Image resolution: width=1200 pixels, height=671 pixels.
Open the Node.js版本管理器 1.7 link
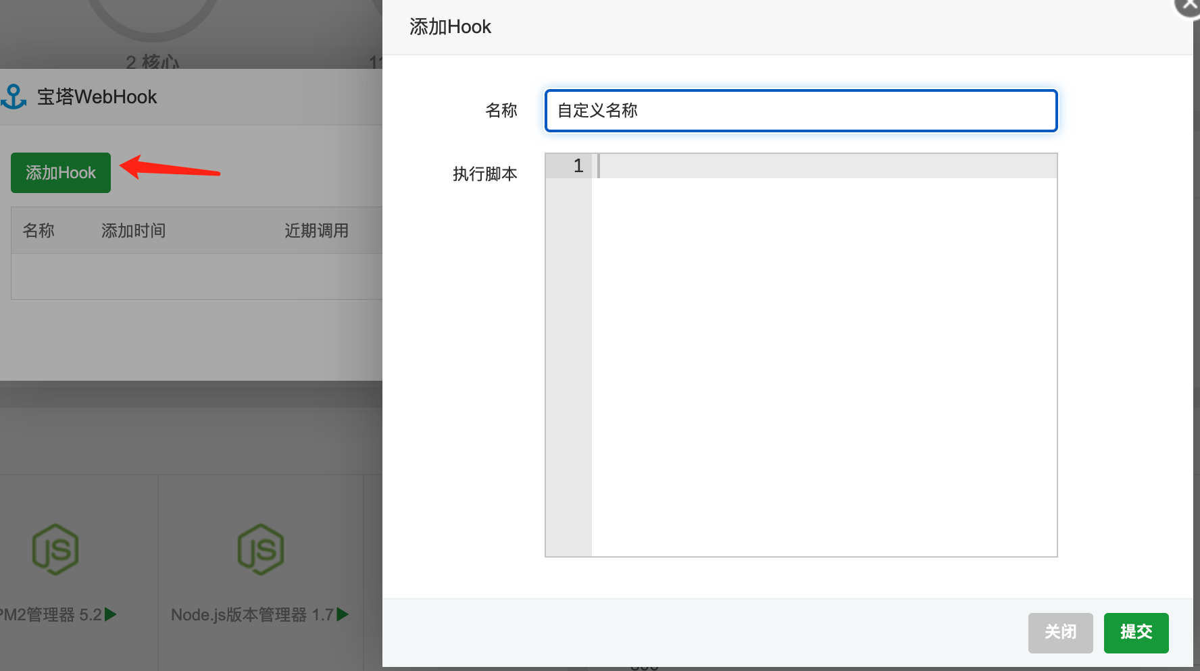tap(252, 615)
